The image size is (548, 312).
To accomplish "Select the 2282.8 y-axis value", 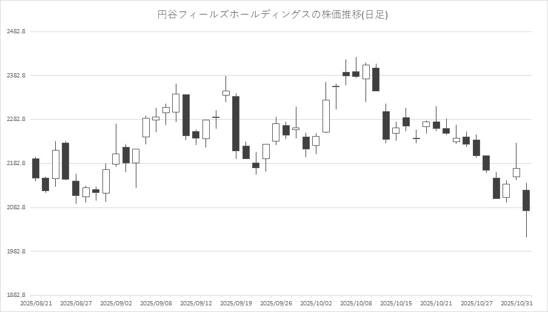I will pyautogui.click(x=15, y=120).
